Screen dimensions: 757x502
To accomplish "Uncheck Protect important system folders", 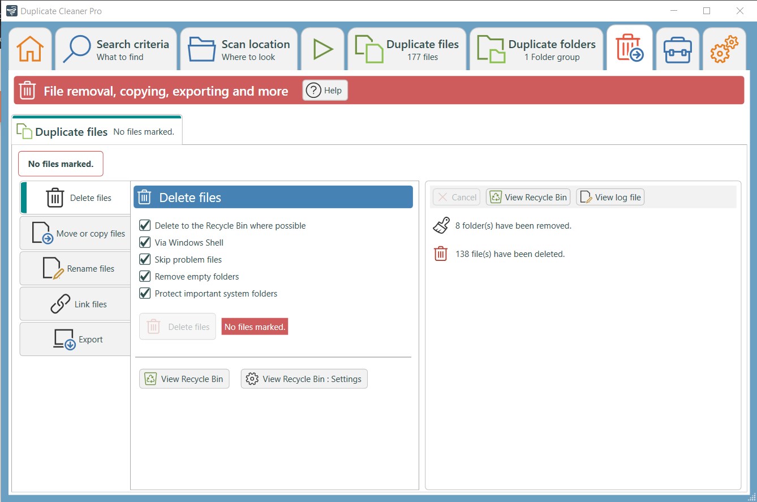I will point(145,293).
